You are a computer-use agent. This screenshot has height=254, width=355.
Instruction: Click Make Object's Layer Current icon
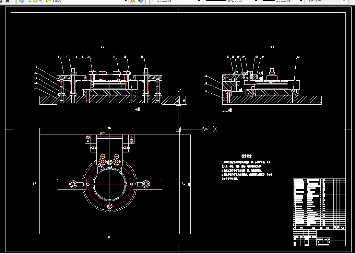click(x=132, y=1)
